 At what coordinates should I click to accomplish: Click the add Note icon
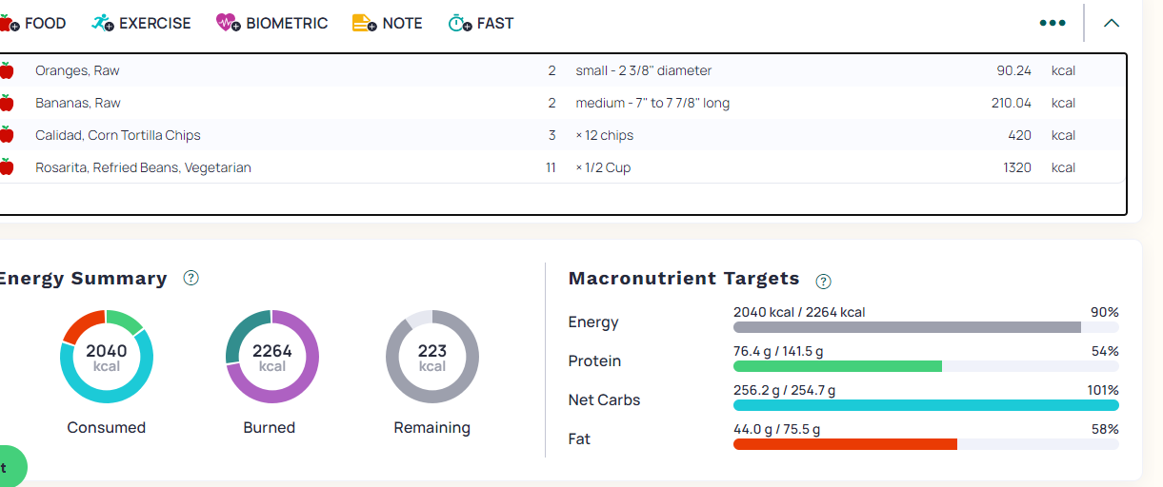(365, 23)
